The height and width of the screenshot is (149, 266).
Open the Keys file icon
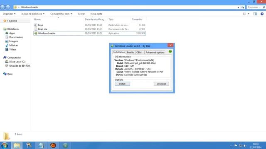[x=36, y=25]
